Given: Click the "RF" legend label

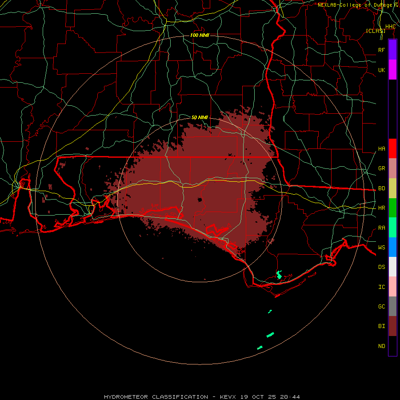Looking at the screenshot, I should point(381,50).
